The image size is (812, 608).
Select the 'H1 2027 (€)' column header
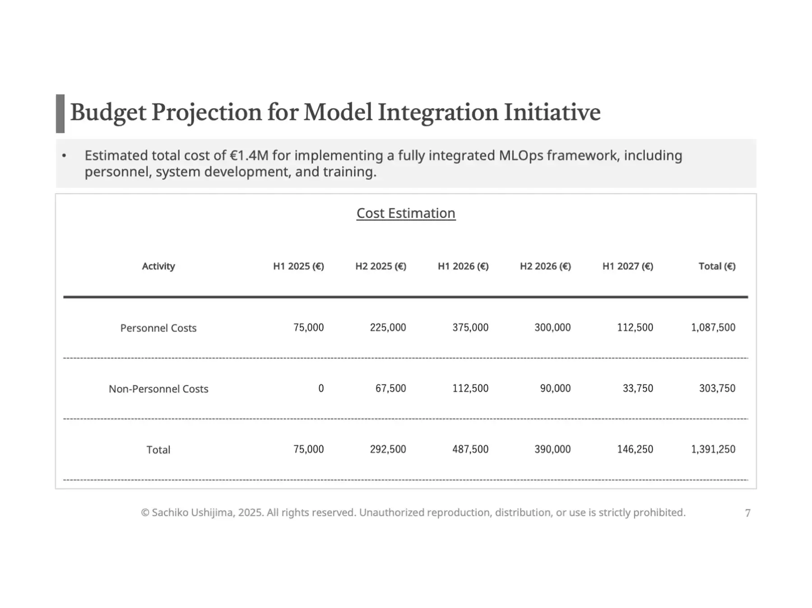tap(627, 266)
